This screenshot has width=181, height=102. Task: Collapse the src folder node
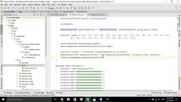pos(9,33)
